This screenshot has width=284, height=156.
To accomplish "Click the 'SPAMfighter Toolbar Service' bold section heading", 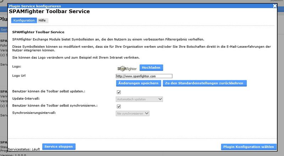I will coord(38,32).
